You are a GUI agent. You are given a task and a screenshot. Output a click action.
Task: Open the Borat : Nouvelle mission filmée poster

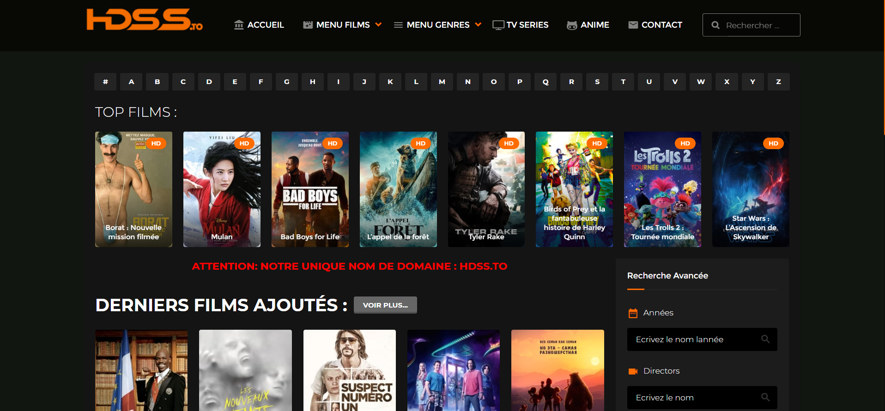click(133, 189)
